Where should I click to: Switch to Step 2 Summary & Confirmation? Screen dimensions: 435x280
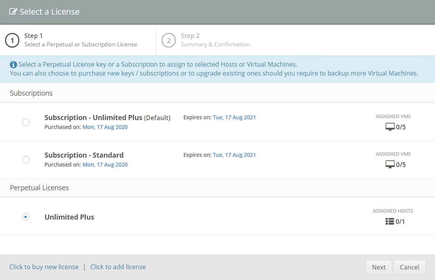pyautogui.click(x=215, y=40)
